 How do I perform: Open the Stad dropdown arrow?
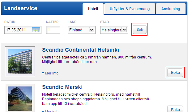pyautogui.click(x=124, y=30)
